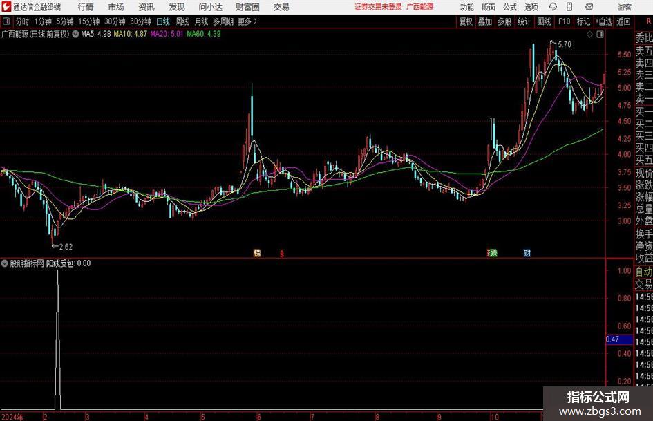Click the 2.62 low price label
This screenshot has height=421, width=653.
point(66,247)
